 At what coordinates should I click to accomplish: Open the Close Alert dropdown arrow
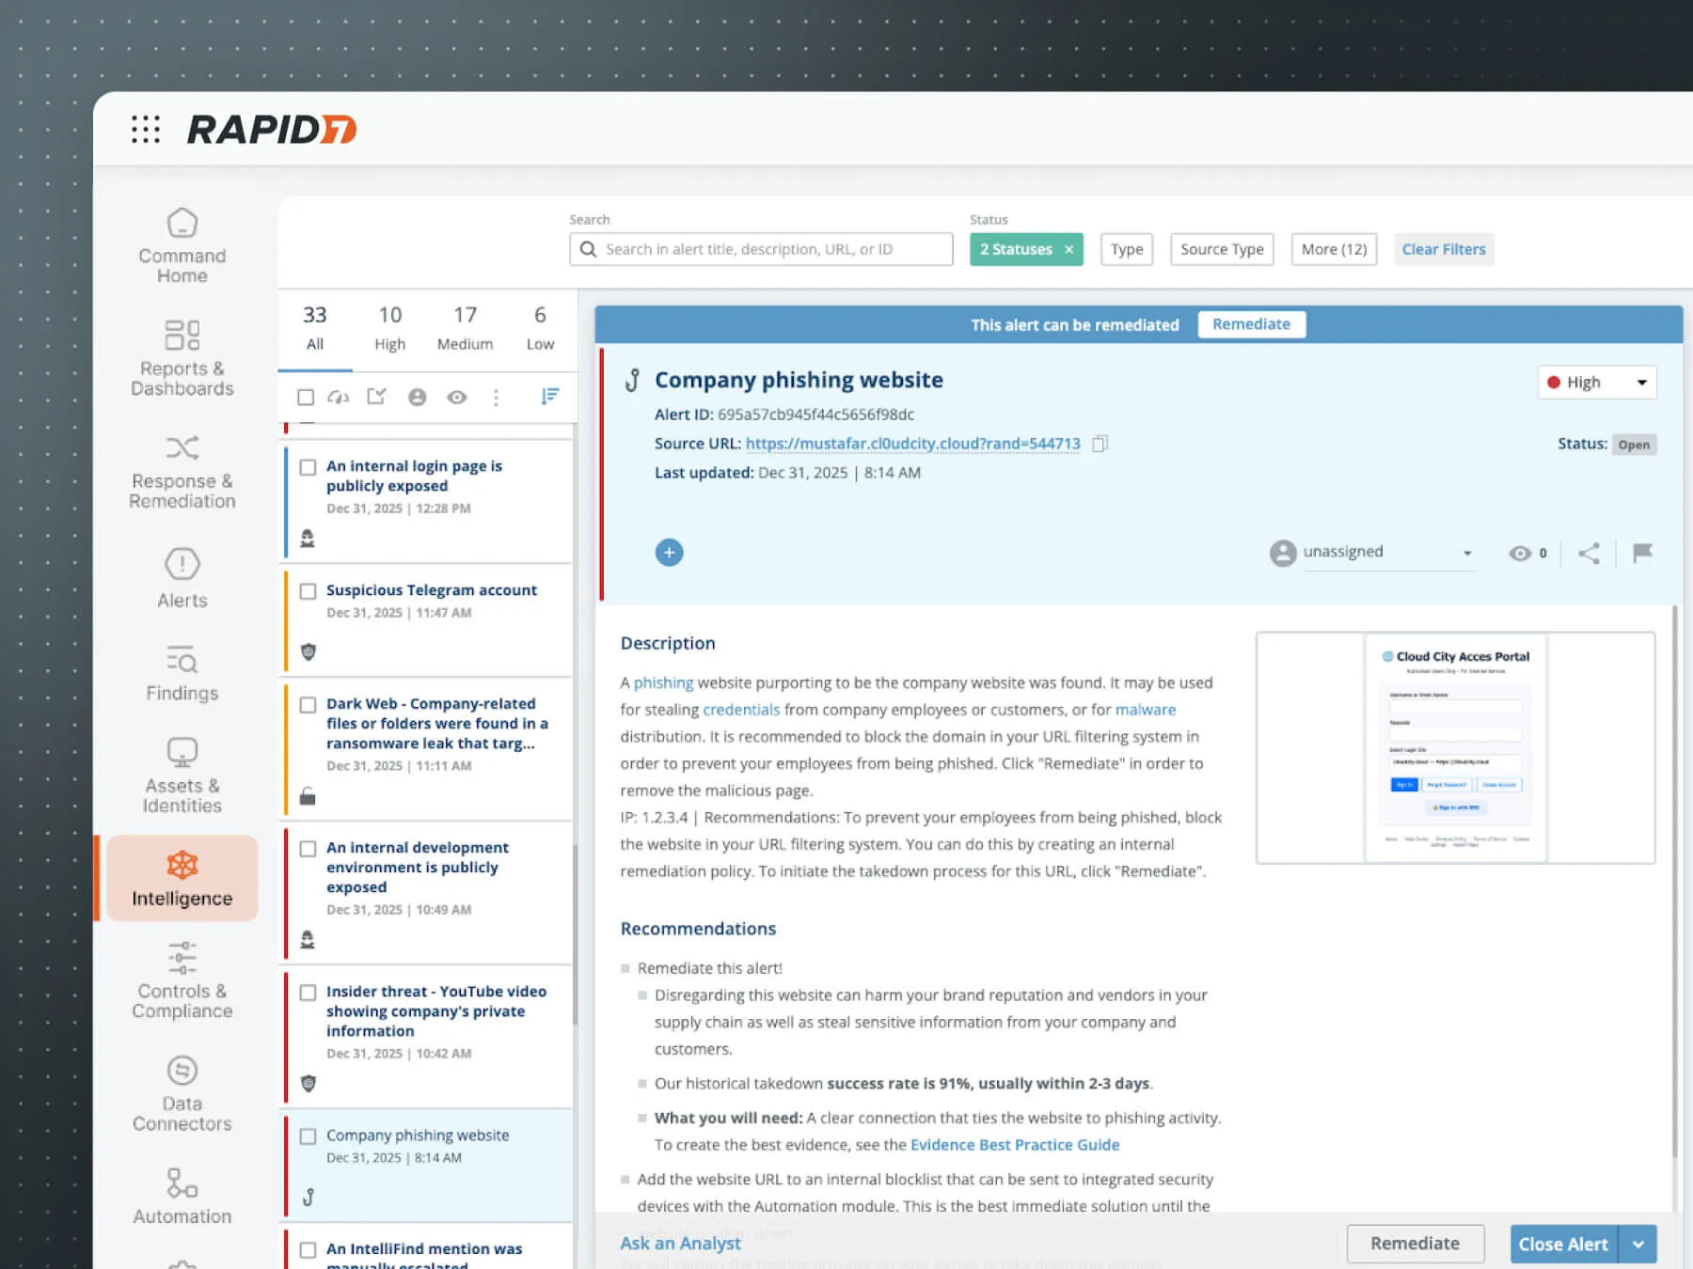click(x=1638, y=1243)
